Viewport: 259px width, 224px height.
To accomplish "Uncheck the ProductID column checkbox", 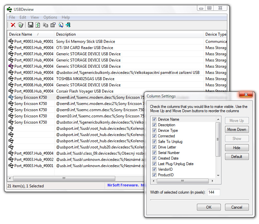I will click(x=154, y=175).
